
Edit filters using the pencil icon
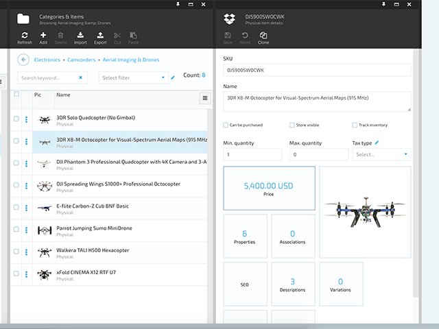[x=173, y=77]
